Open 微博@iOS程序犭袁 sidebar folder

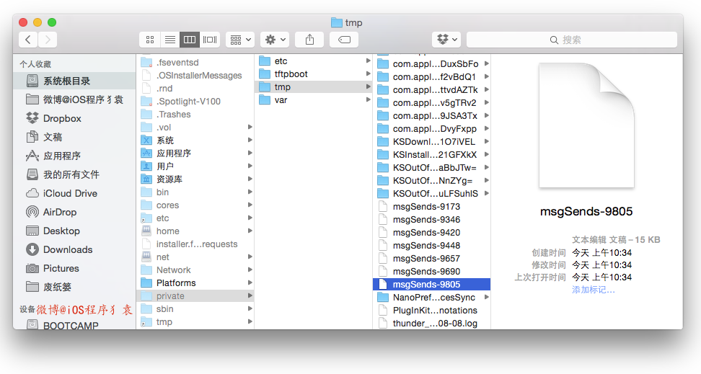click(75, 99)
